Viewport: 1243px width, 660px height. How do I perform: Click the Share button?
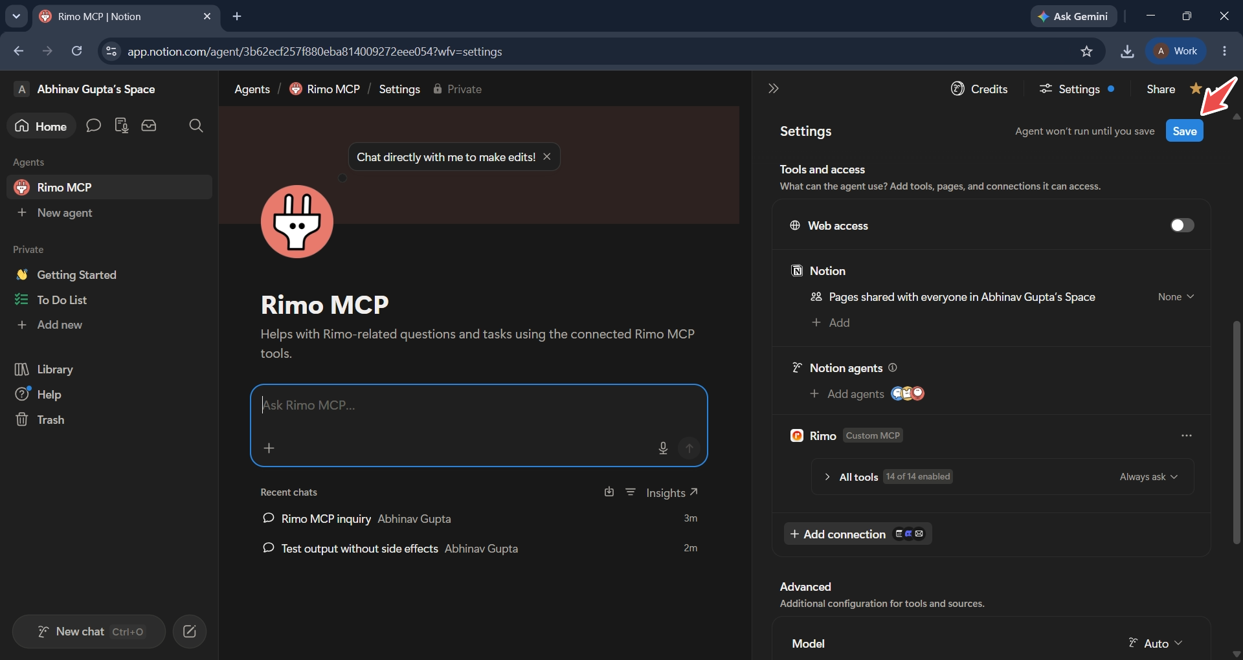coord(1160,89)
